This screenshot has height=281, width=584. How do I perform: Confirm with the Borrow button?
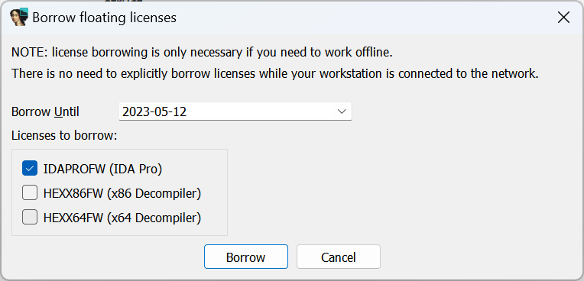tap(246, 257)
